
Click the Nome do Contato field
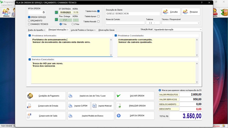(125, 23)
